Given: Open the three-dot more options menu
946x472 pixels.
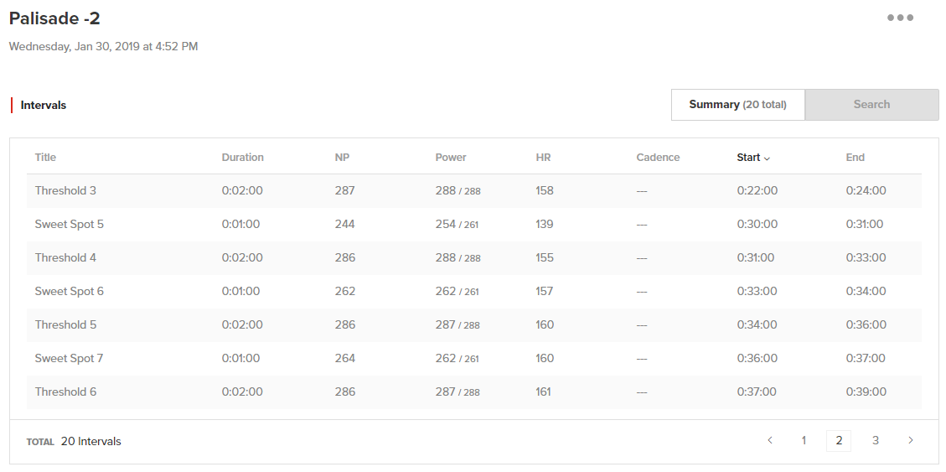Looking at the screenshot, I should pos(900,18).
